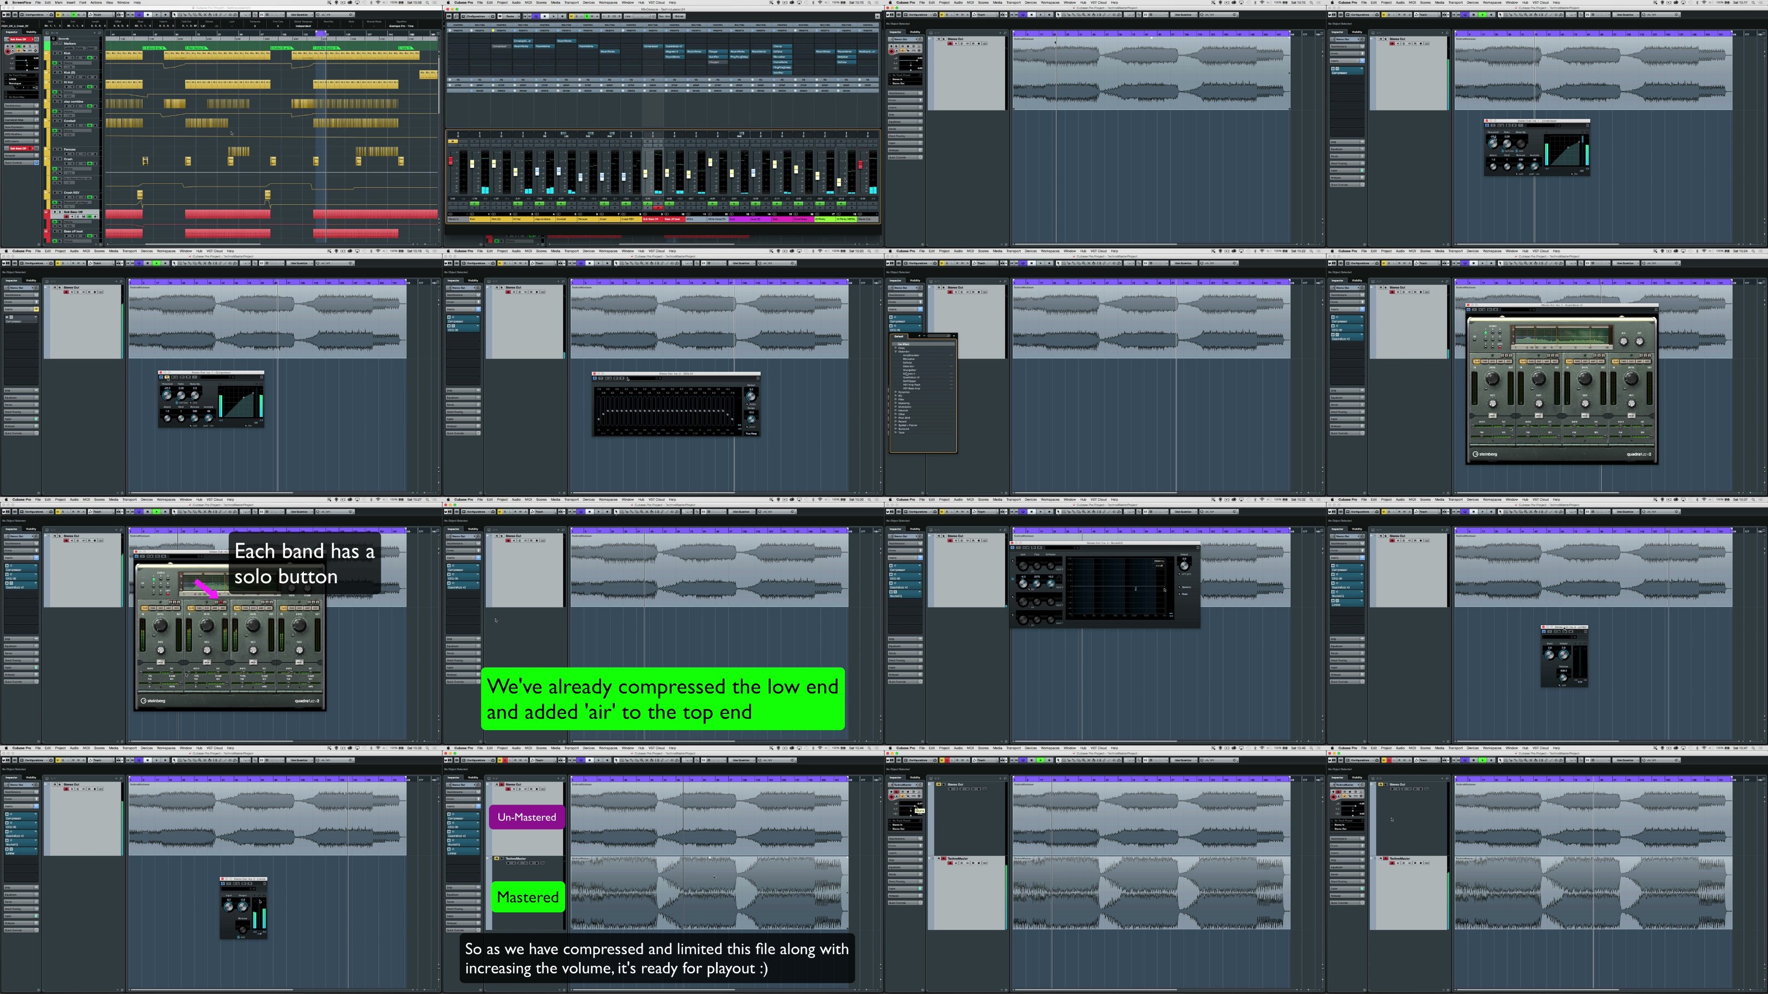Toggle yellow Mute on first MixConsole channel

pyautogui.click(x=454, y=141)
